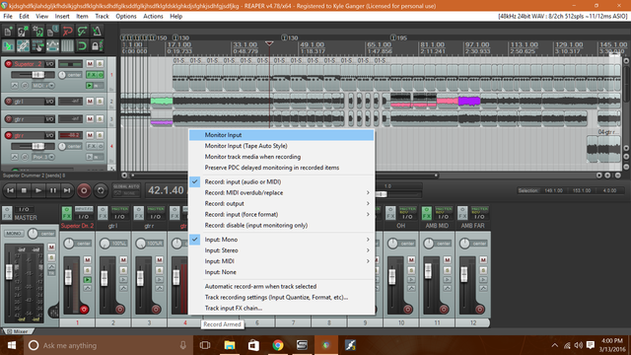631x355 pixels.
Task: Solo the gtr l track in track panel
Action: [x=100, y=101]
